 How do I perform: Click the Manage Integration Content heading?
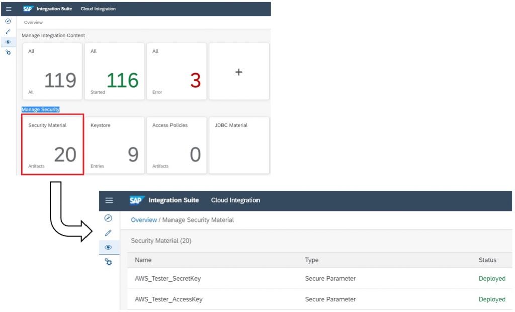tap(53, 36)
